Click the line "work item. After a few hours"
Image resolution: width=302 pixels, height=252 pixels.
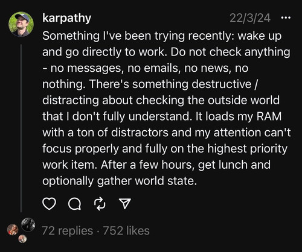[156, 165]
